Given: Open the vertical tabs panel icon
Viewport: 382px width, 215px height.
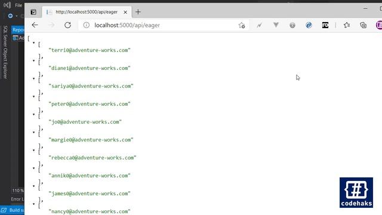Looking at the screenshot, I should pyautogui.click(x=33, y=12).
